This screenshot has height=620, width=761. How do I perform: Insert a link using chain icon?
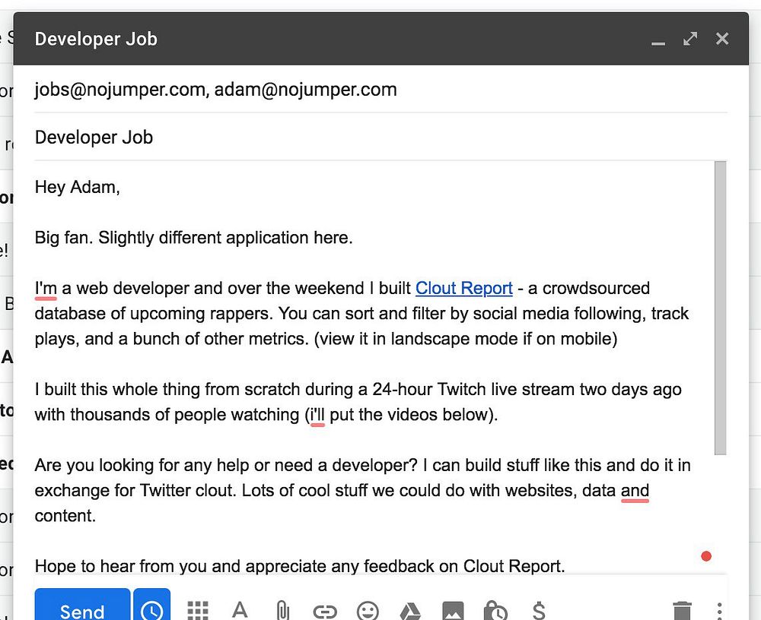tap(325, 612)
